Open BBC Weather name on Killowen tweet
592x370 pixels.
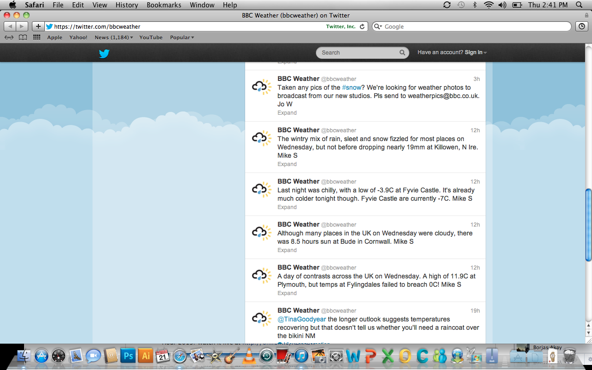(298, 130)
